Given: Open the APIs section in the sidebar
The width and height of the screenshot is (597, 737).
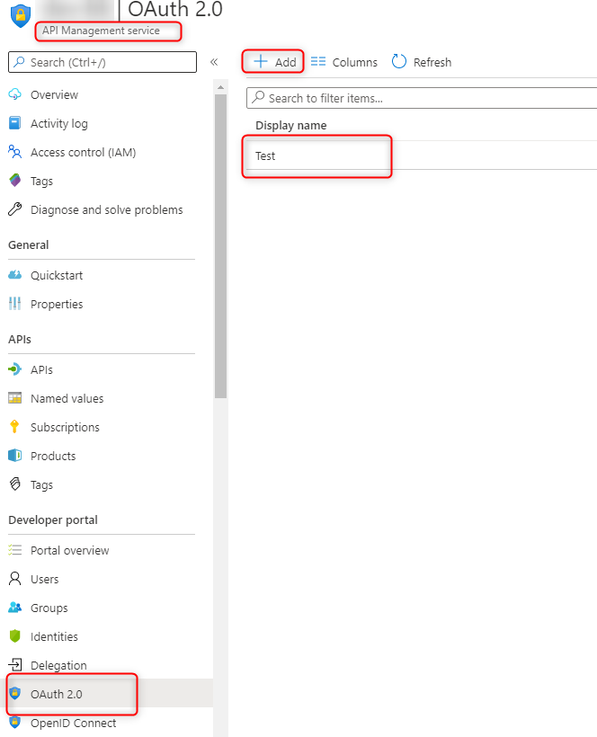Looking at the screenshot, I should (42, 369).
